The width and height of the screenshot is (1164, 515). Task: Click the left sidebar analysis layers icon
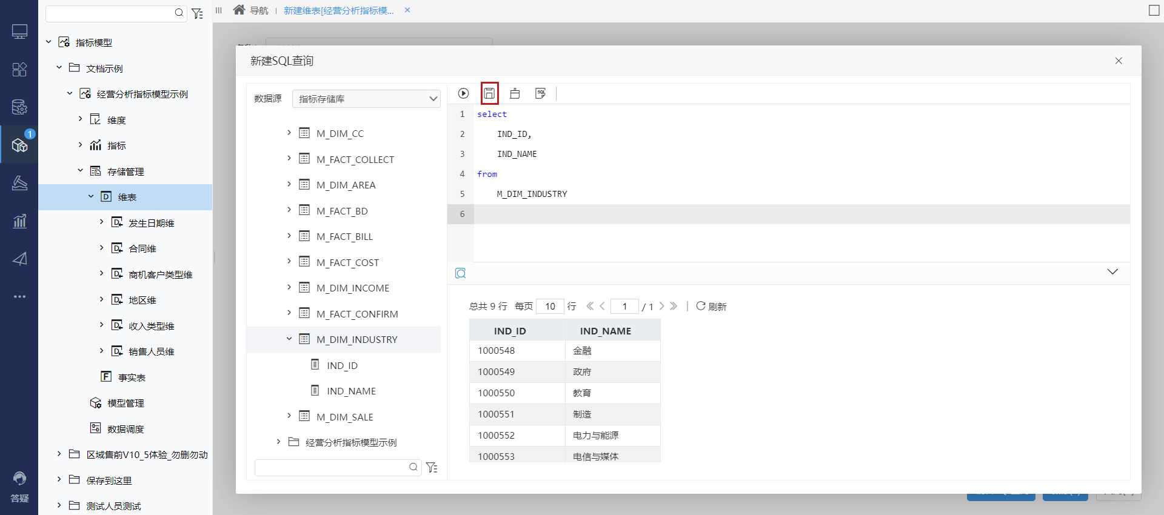point(19,183)
